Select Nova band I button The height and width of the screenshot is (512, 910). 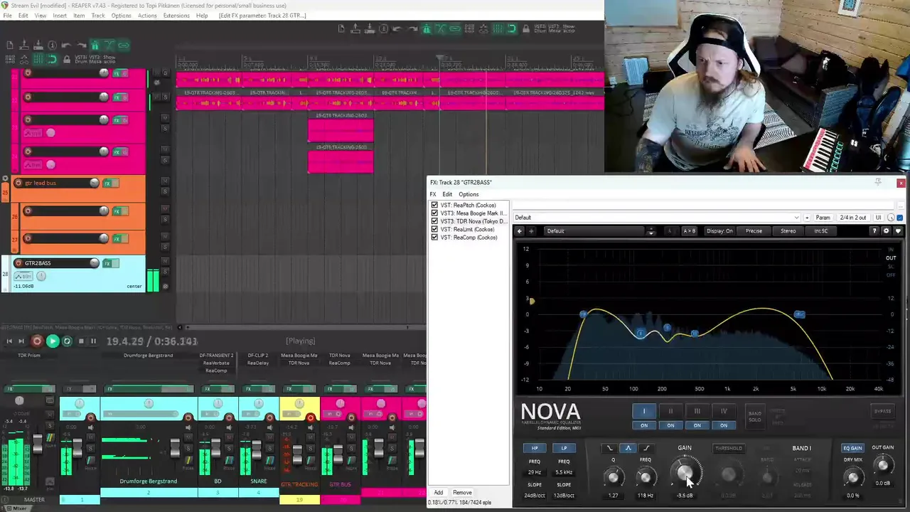(644, 411)
